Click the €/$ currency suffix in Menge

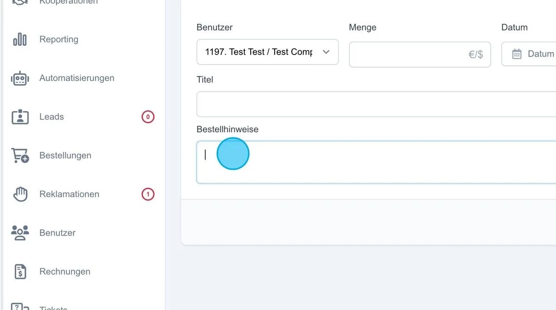476,55
